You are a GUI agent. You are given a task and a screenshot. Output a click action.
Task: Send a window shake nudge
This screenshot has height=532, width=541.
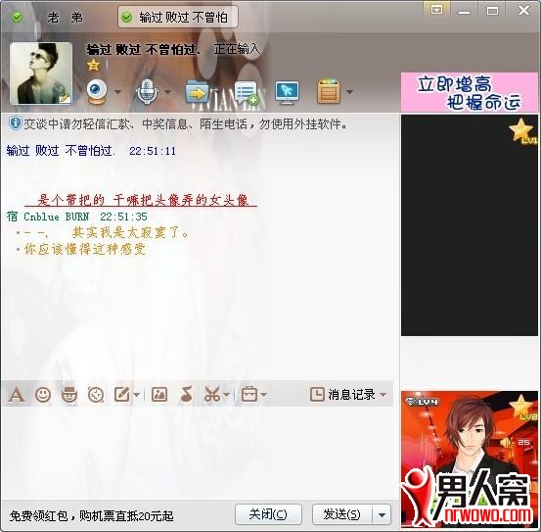[x=96, y=394]
